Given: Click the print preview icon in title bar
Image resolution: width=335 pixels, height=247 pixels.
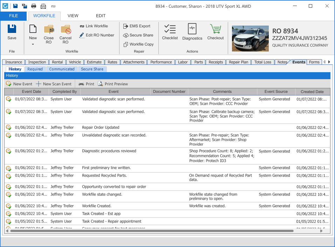Looking at the screenshot, I should (x=43, y=6).
